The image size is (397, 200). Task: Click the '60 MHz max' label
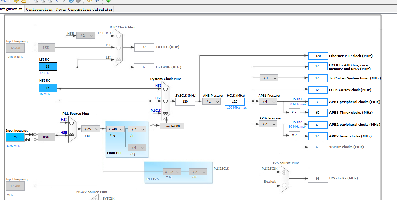click(297, 127)
